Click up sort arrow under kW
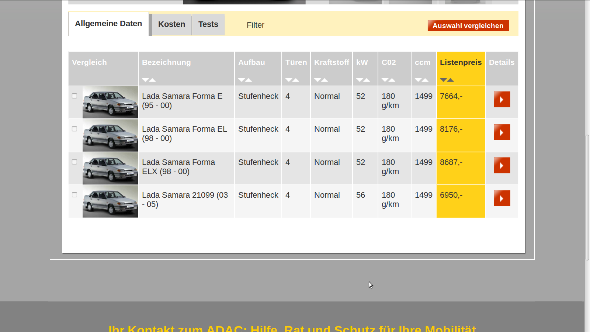 pyautogui.click(x=367, y=80)
